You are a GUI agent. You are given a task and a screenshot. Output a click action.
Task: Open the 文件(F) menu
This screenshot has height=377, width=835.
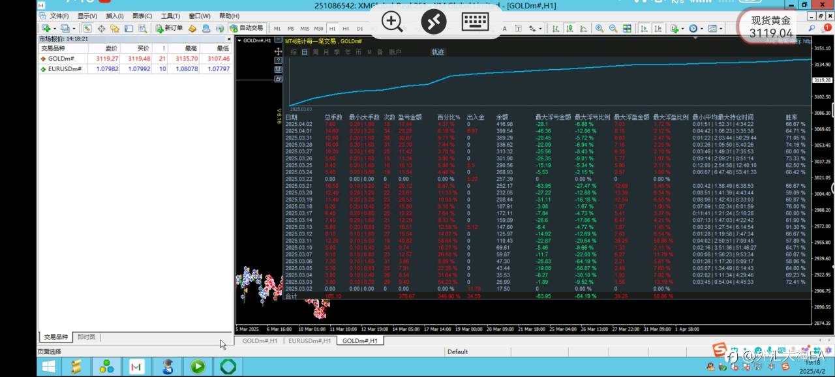coord(59,16)
